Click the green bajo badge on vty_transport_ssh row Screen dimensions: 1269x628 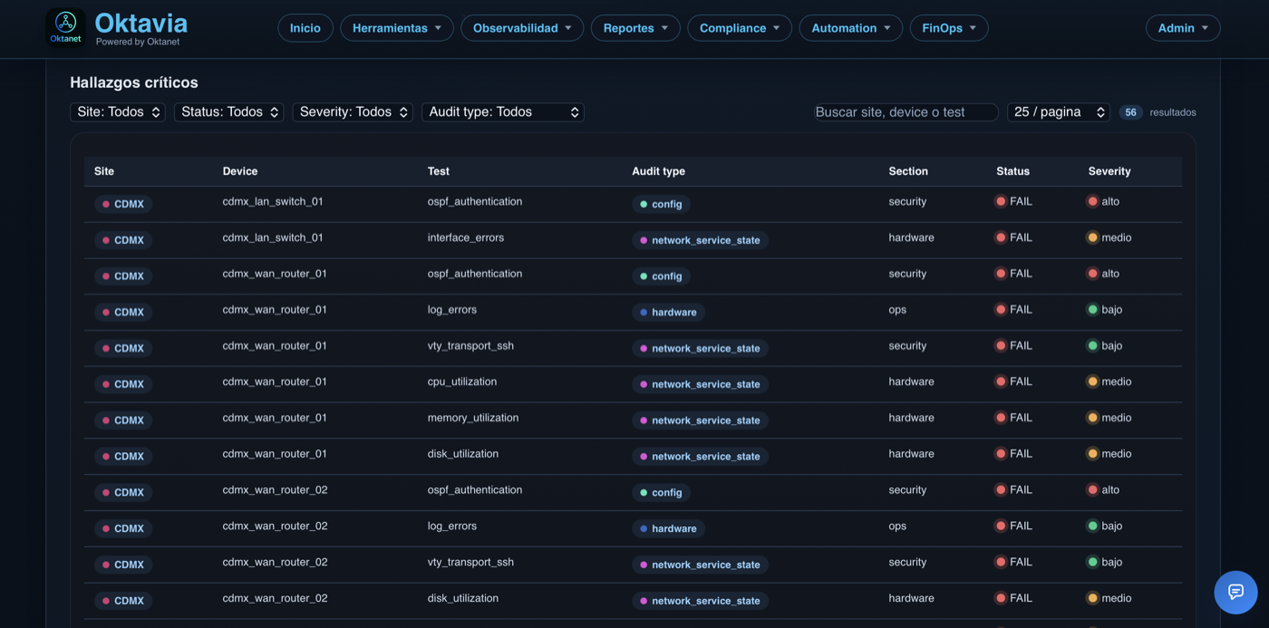(x=1105, y=345)
